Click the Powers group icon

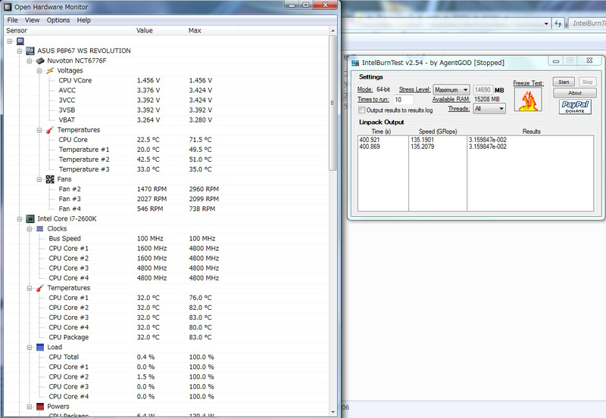(x=40, y=407)
